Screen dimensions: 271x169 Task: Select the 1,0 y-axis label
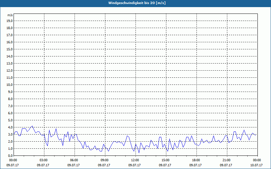coord(10,149)
